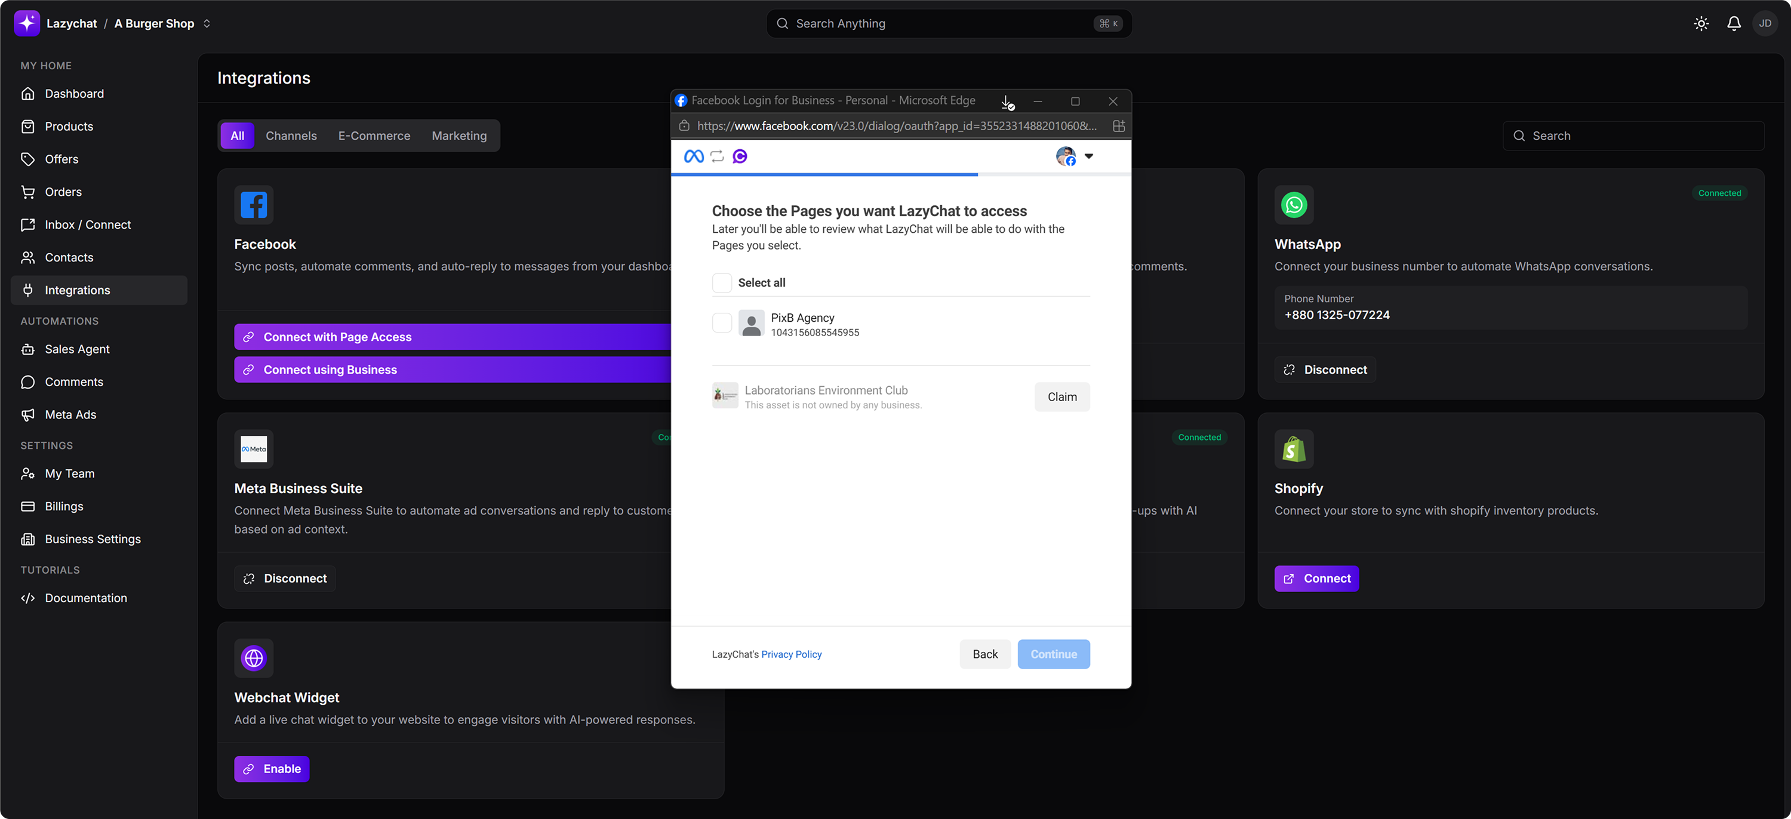Open the JD user avatar menu
This screenshot has height=819, width=1791.
(x=1765, y=24)
